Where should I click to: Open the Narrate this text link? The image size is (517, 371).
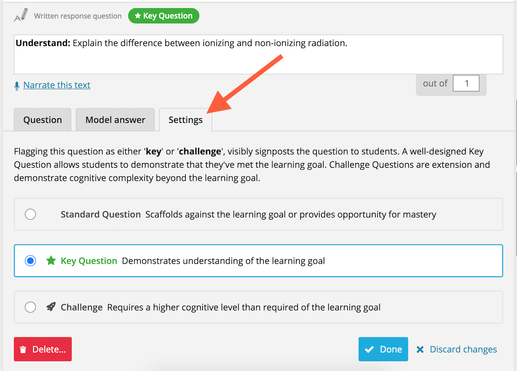[x=57, y=85]
